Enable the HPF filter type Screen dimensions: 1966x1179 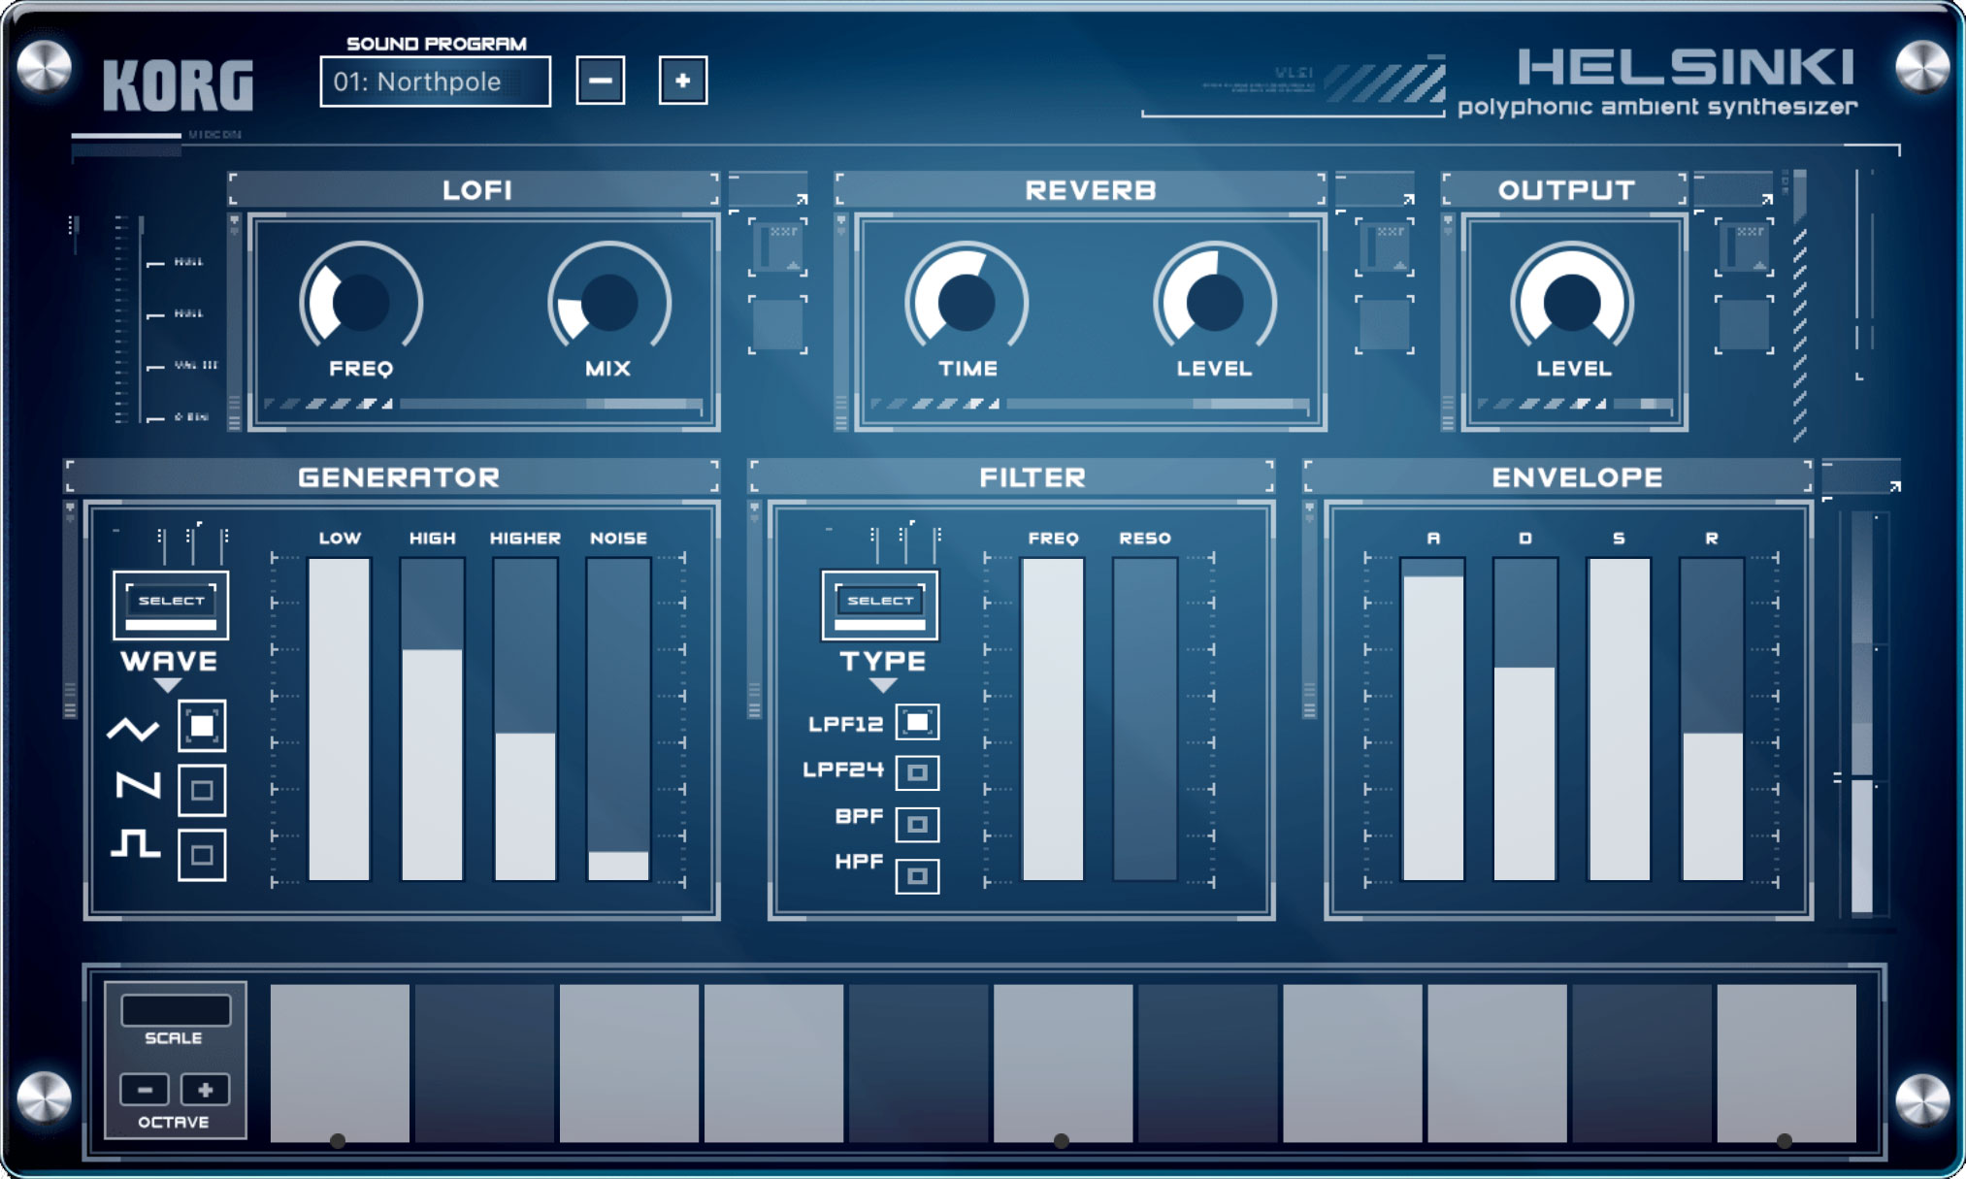tap(917, 876)
